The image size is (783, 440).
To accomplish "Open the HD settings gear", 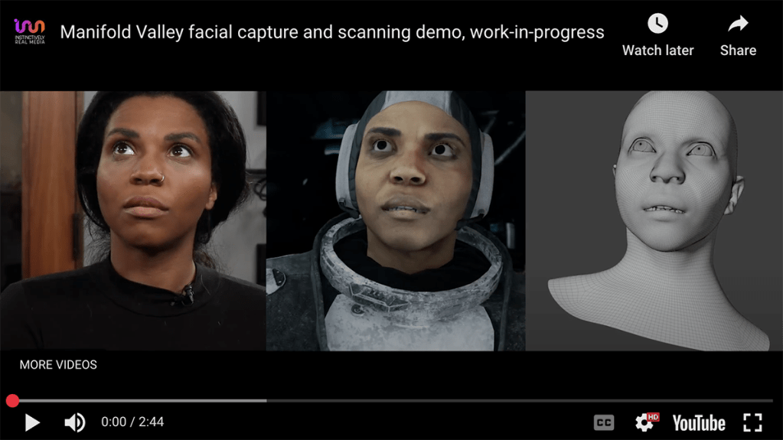I will [x=646, y=422].
